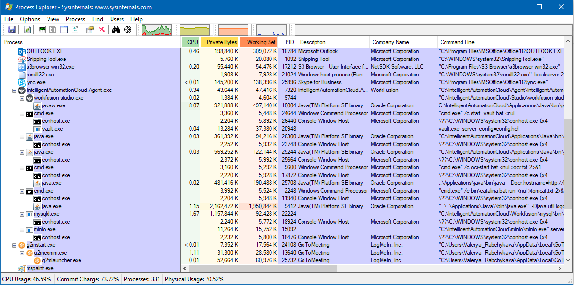Click the horizontal scrollbar thumb in right pane

click(262, 268)
